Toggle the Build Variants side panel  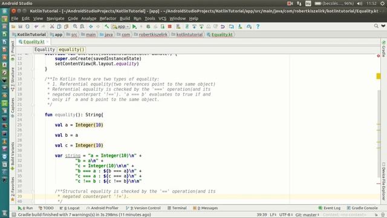[x=13, y=156]
